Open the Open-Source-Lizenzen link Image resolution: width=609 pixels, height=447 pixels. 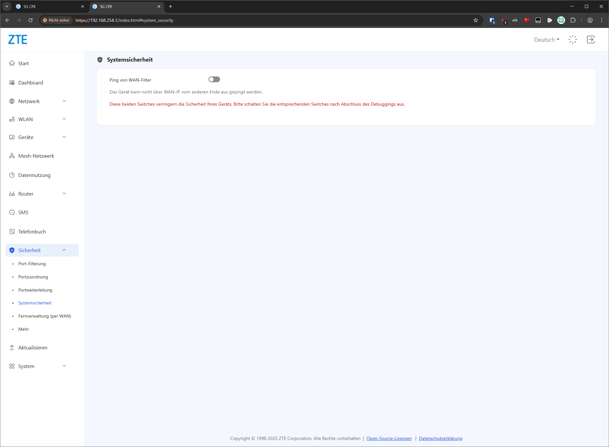[x=389, y=438]
